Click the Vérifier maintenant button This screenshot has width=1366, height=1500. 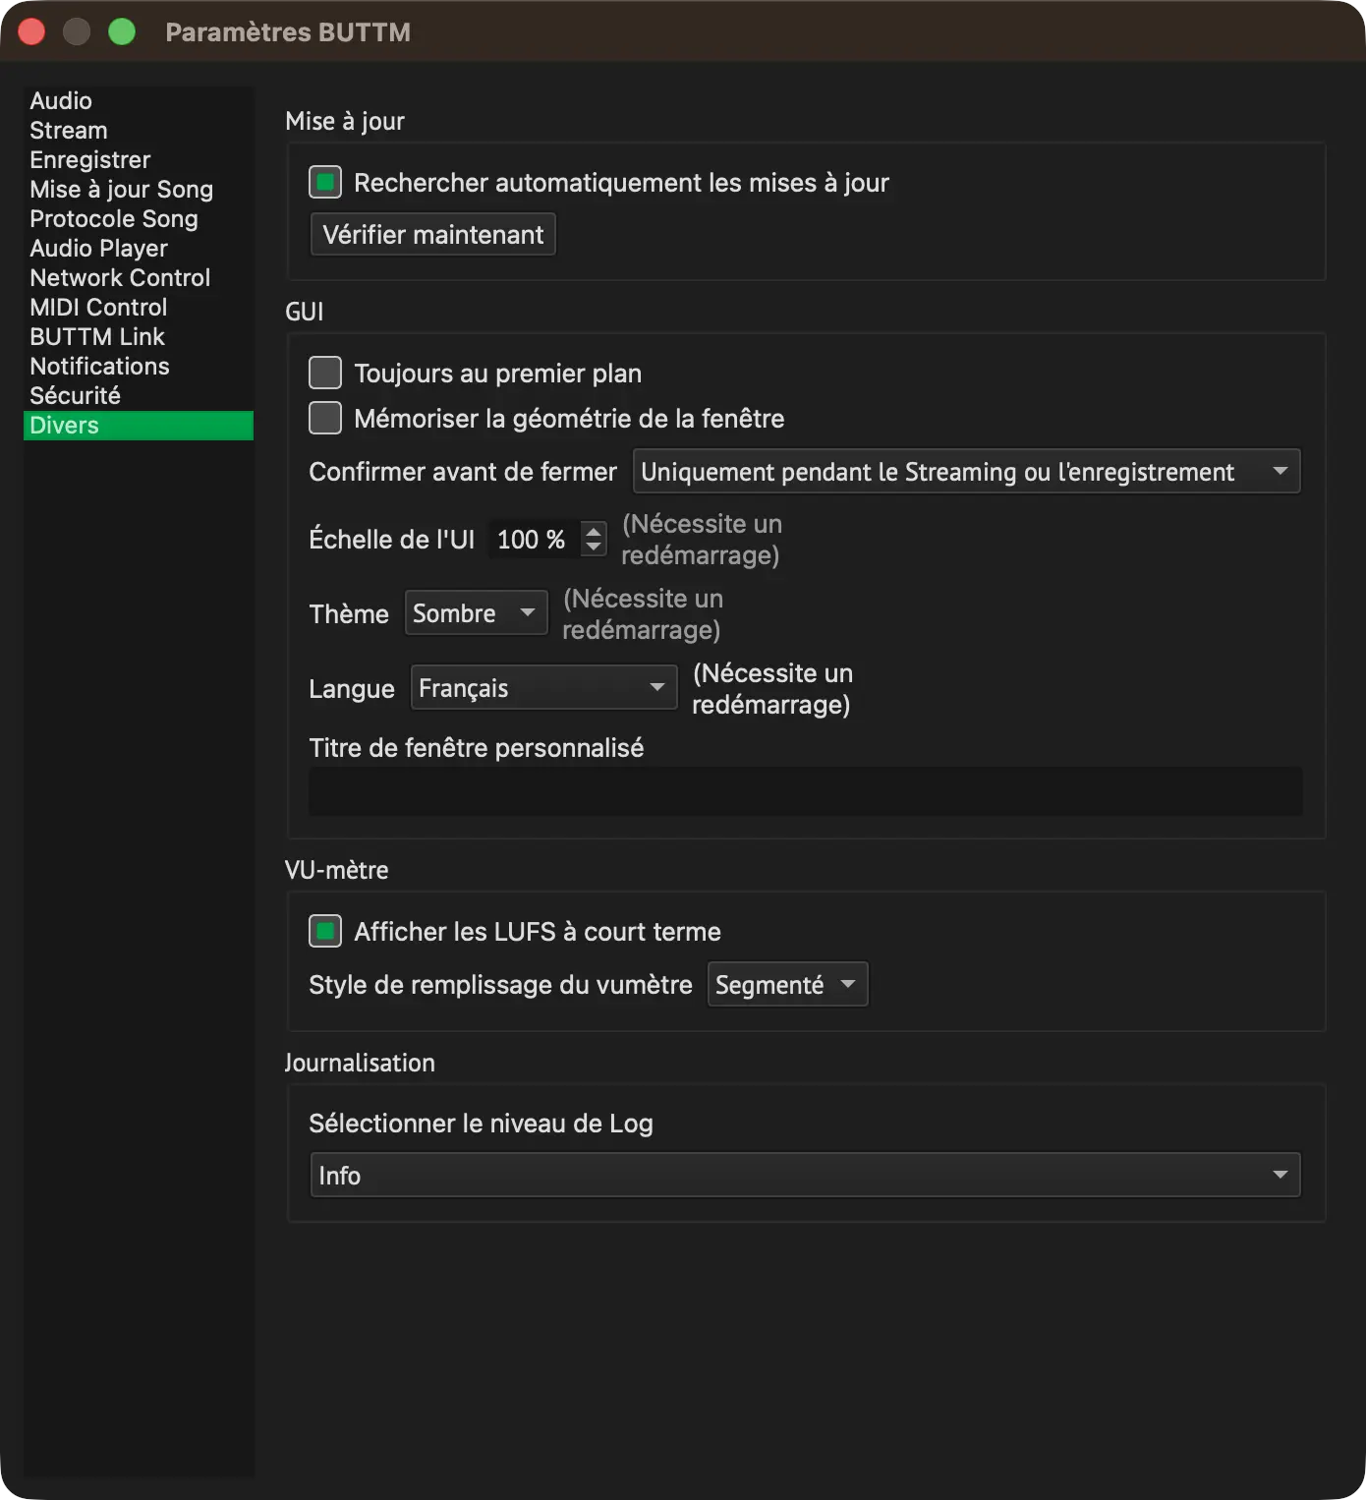pos(433,235)
